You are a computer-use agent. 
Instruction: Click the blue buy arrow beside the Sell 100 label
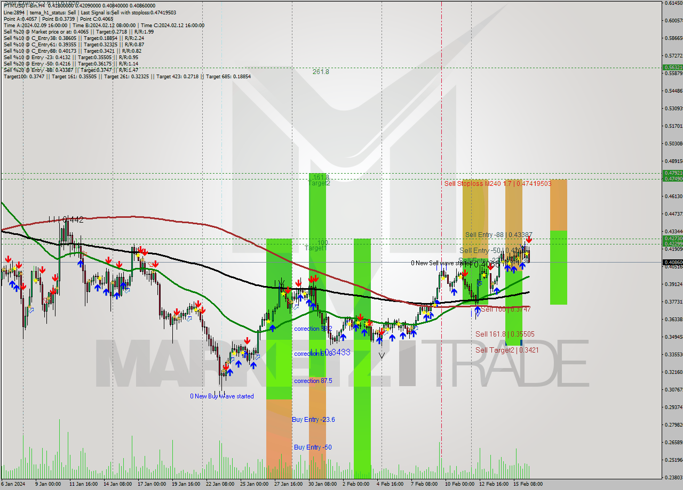[x=478, y=309]
